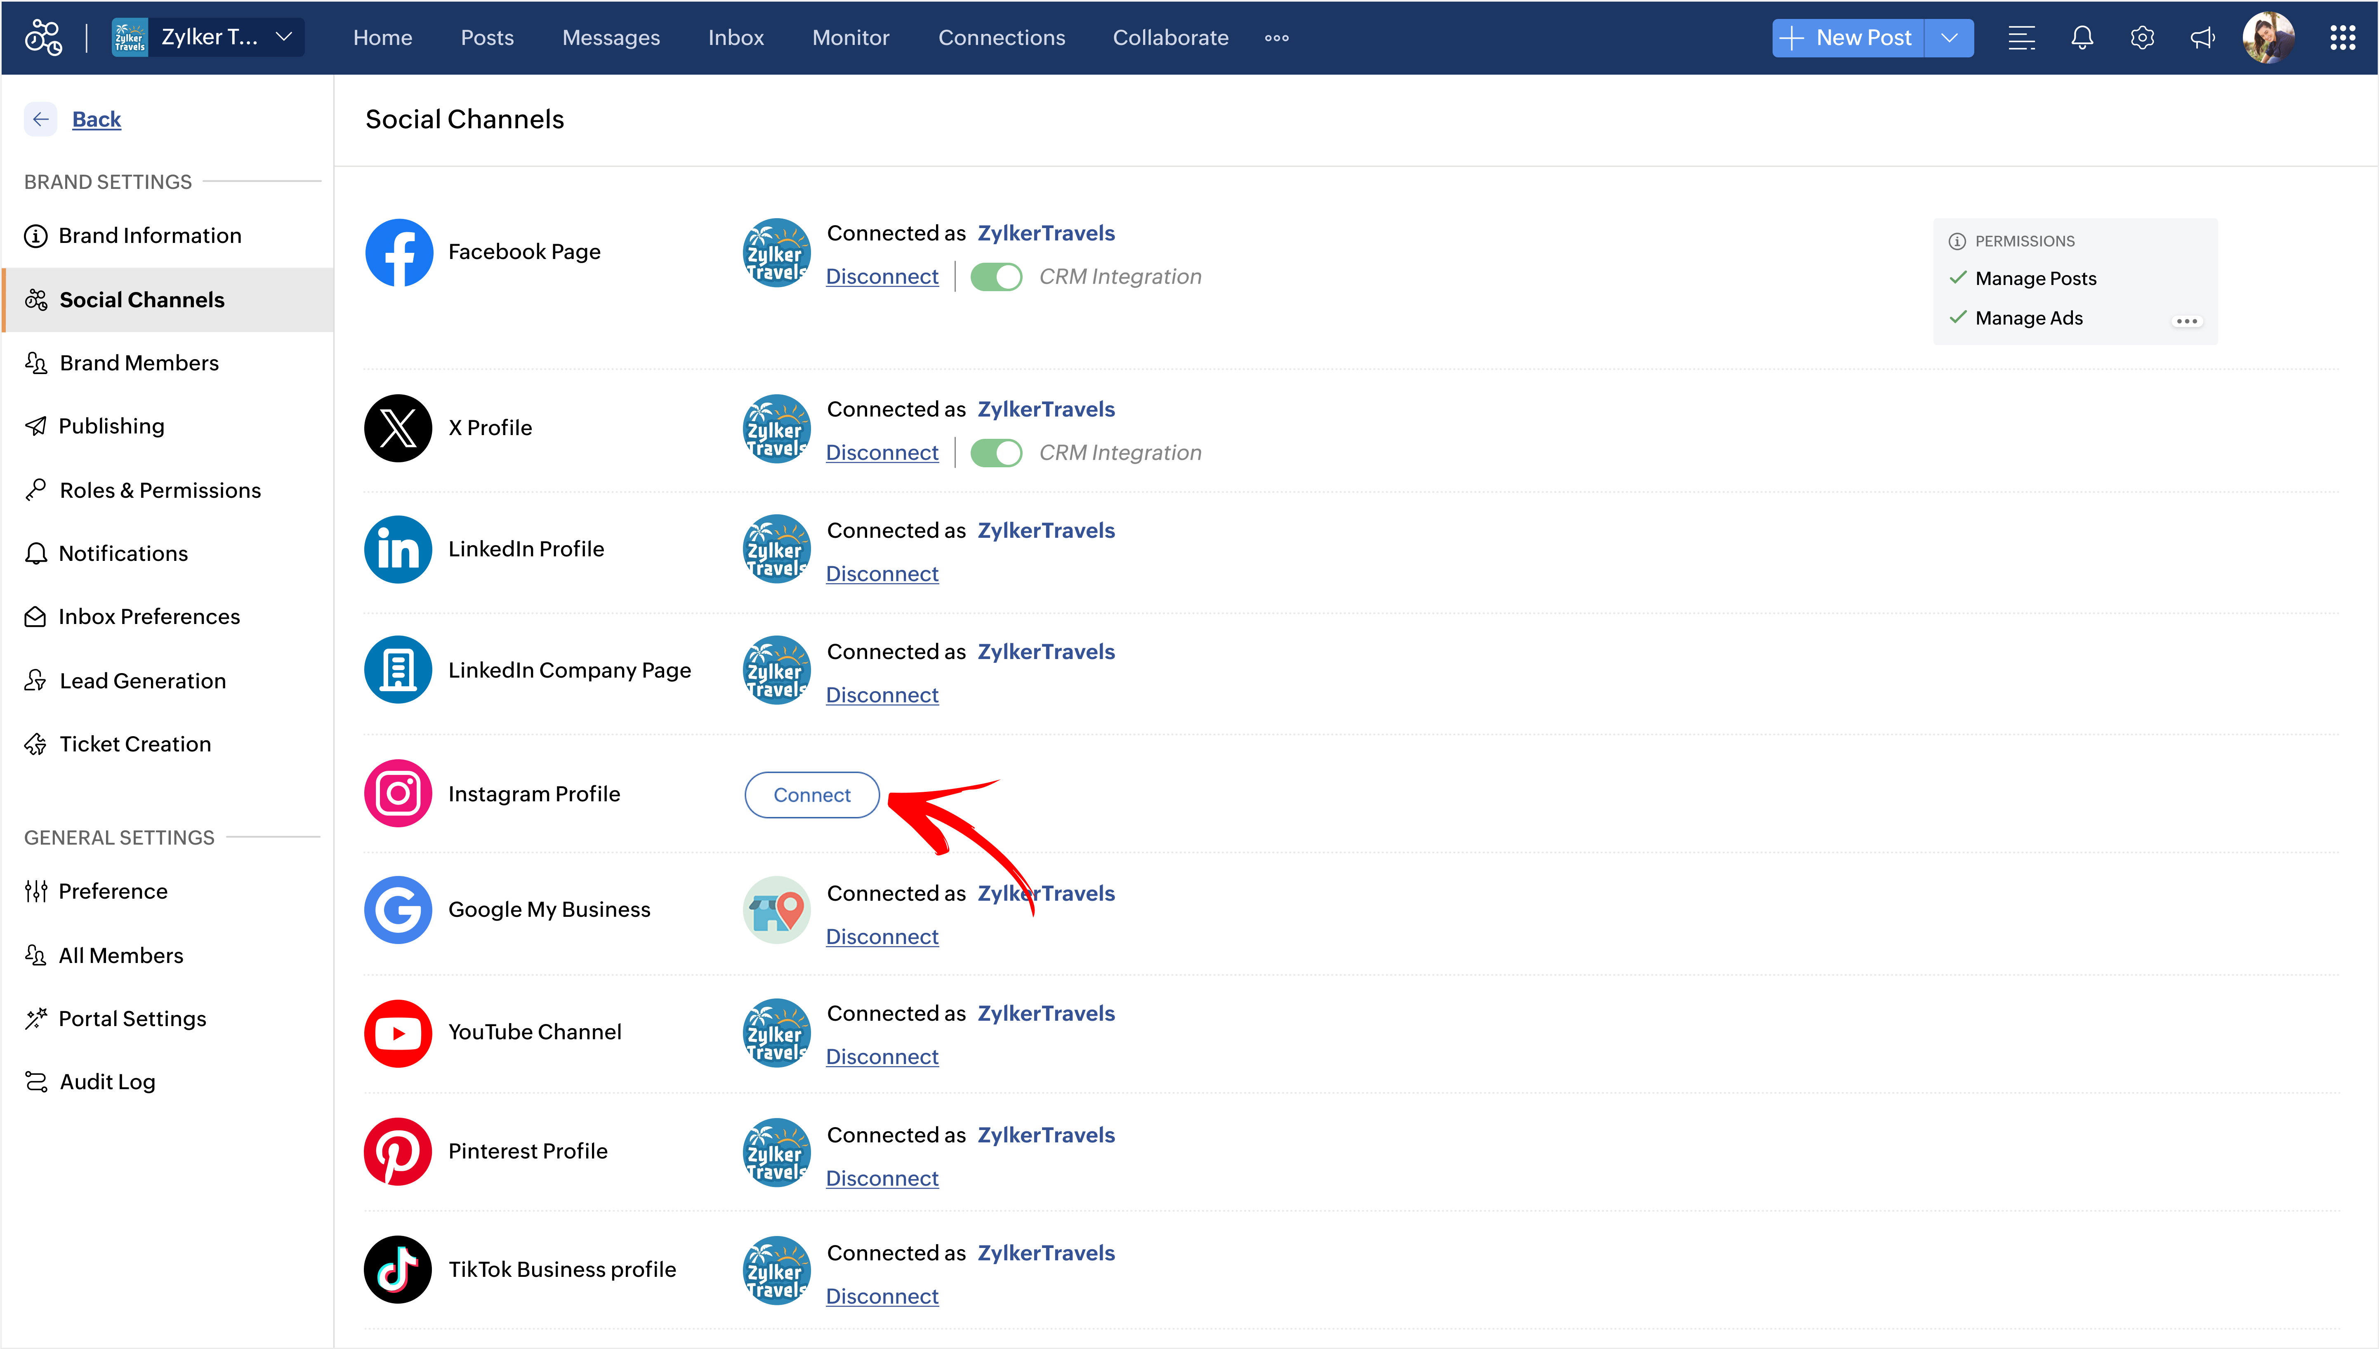Connect the Instagram Profile

[812, 795]
